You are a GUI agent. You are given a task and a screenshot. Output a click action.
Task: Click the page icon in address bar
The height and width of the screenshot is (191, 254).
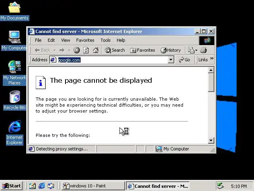tap(53, 60)
